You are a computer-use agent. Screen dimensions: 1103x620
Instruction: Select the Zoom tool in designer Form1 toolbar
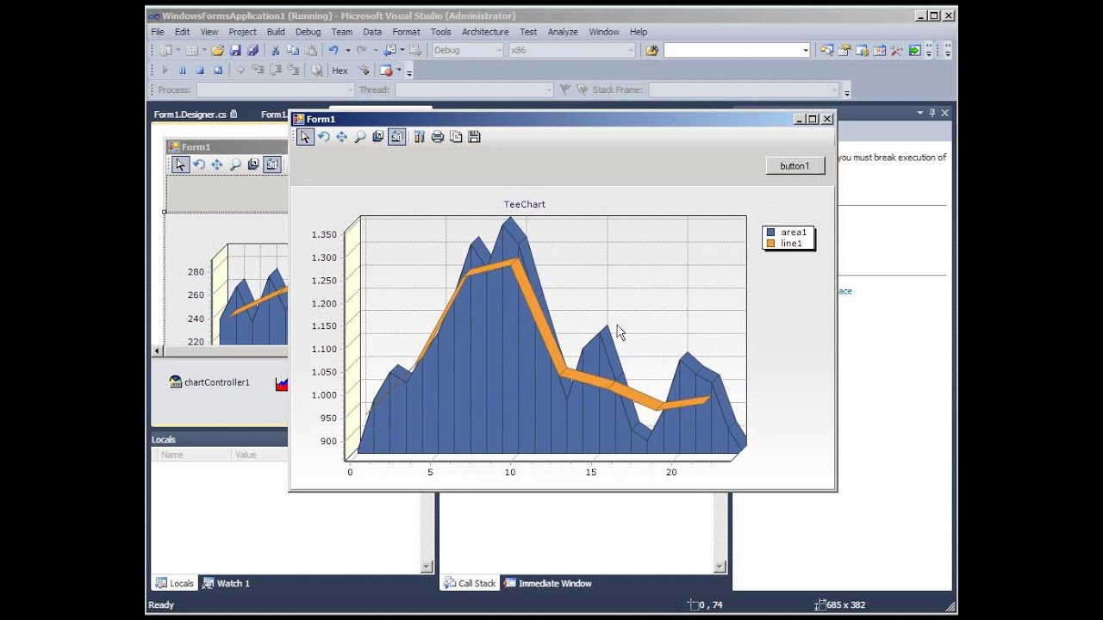[x=234, y=164]
